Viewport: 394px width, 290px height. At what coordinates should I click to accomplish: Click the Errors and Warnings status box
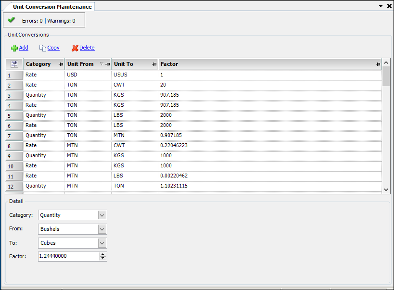[44, 20]
